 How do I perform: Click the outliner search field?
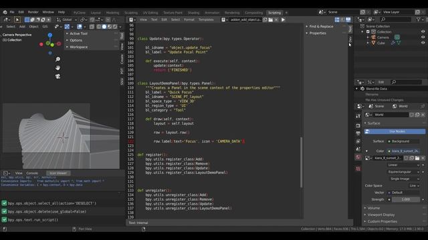coord(395,19)
